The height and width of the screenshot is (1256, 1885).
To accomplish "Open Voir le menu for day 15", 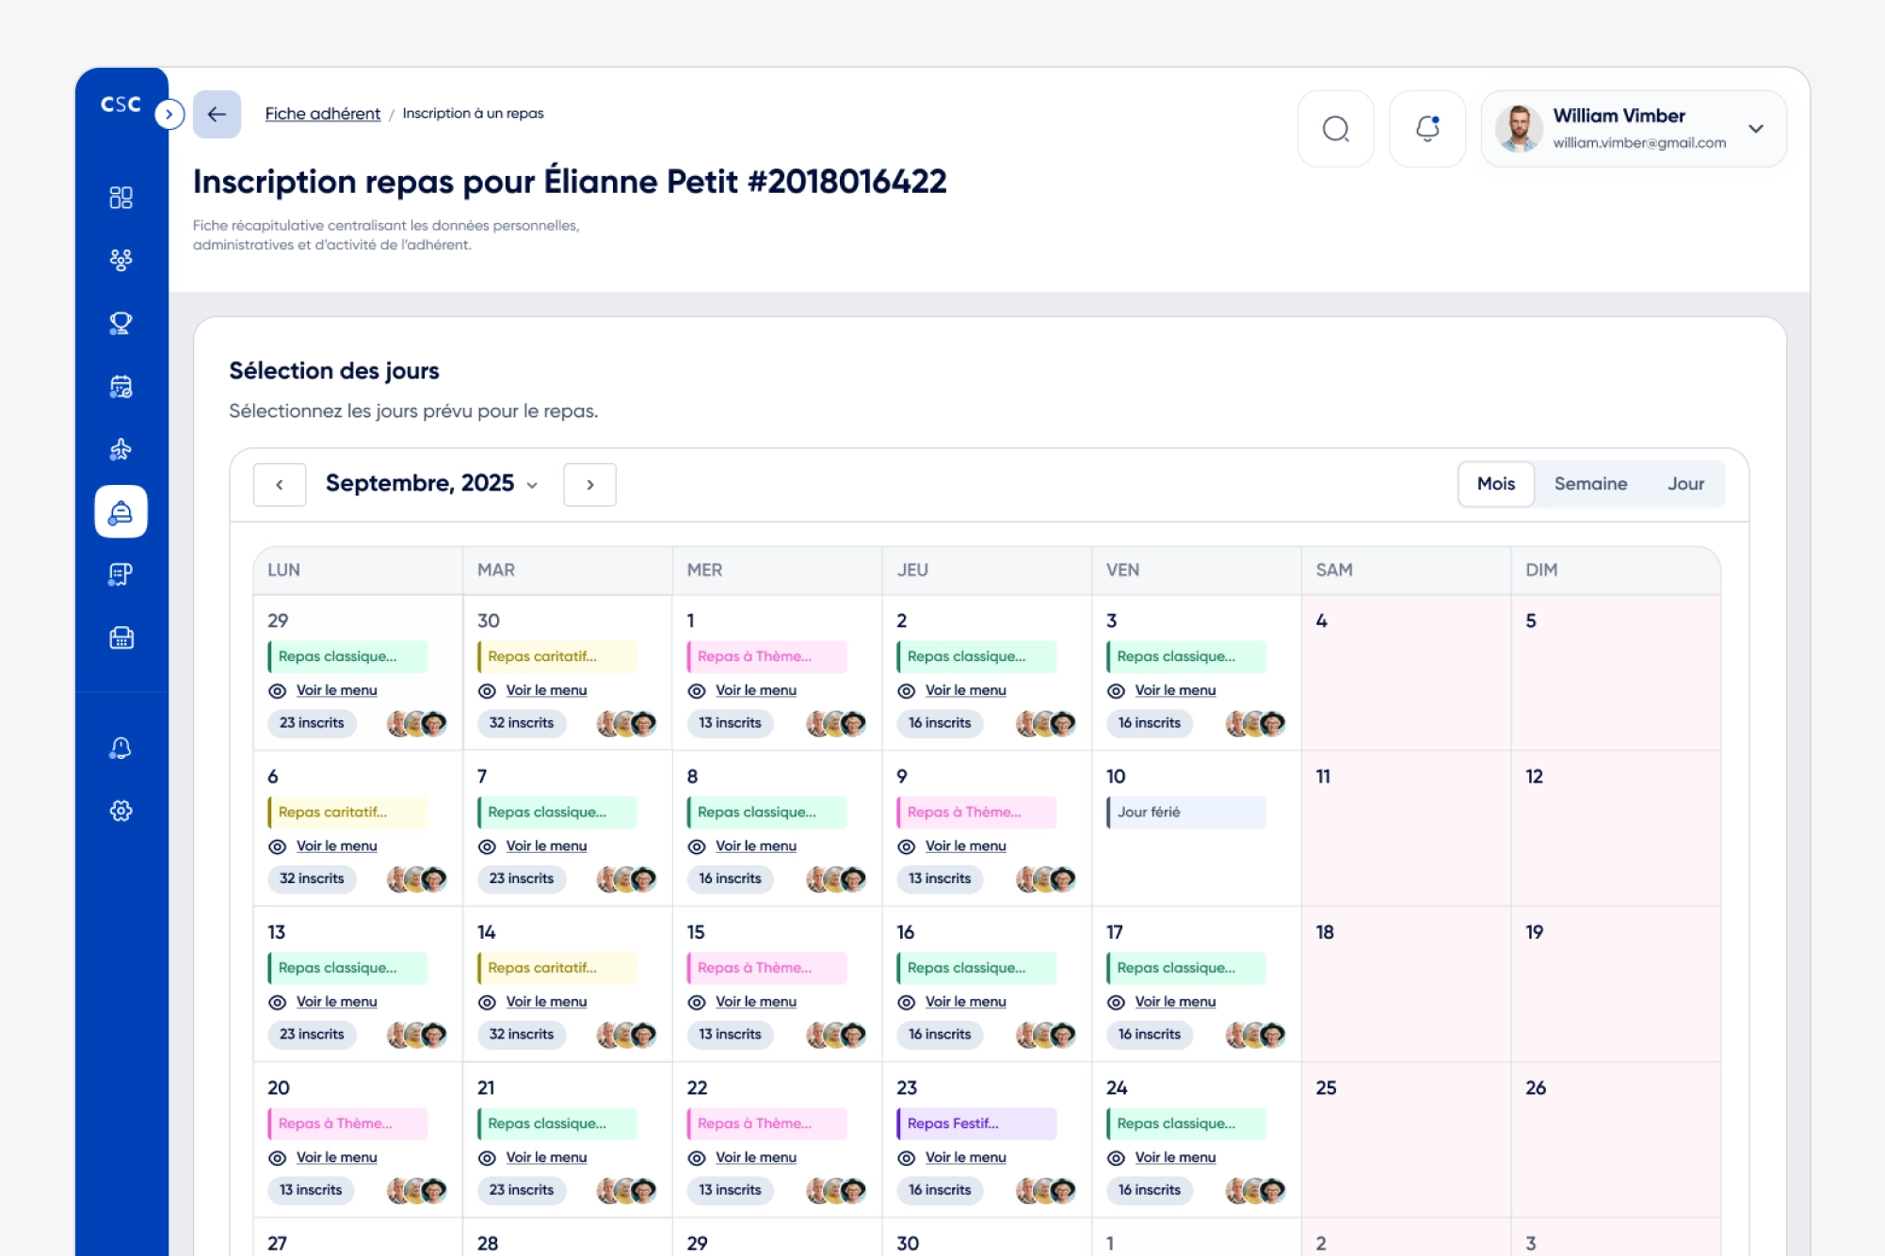I will click(x=756, y=1002).
